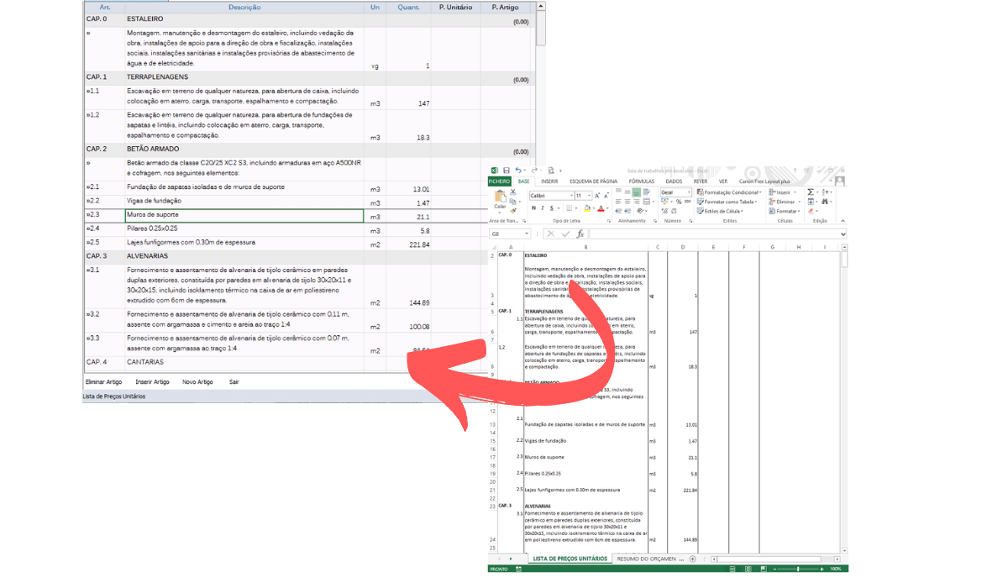Screen dimensions: 1008x588
Task: Toggle Italic I formatting button
Action: click(x=542, y=208)
